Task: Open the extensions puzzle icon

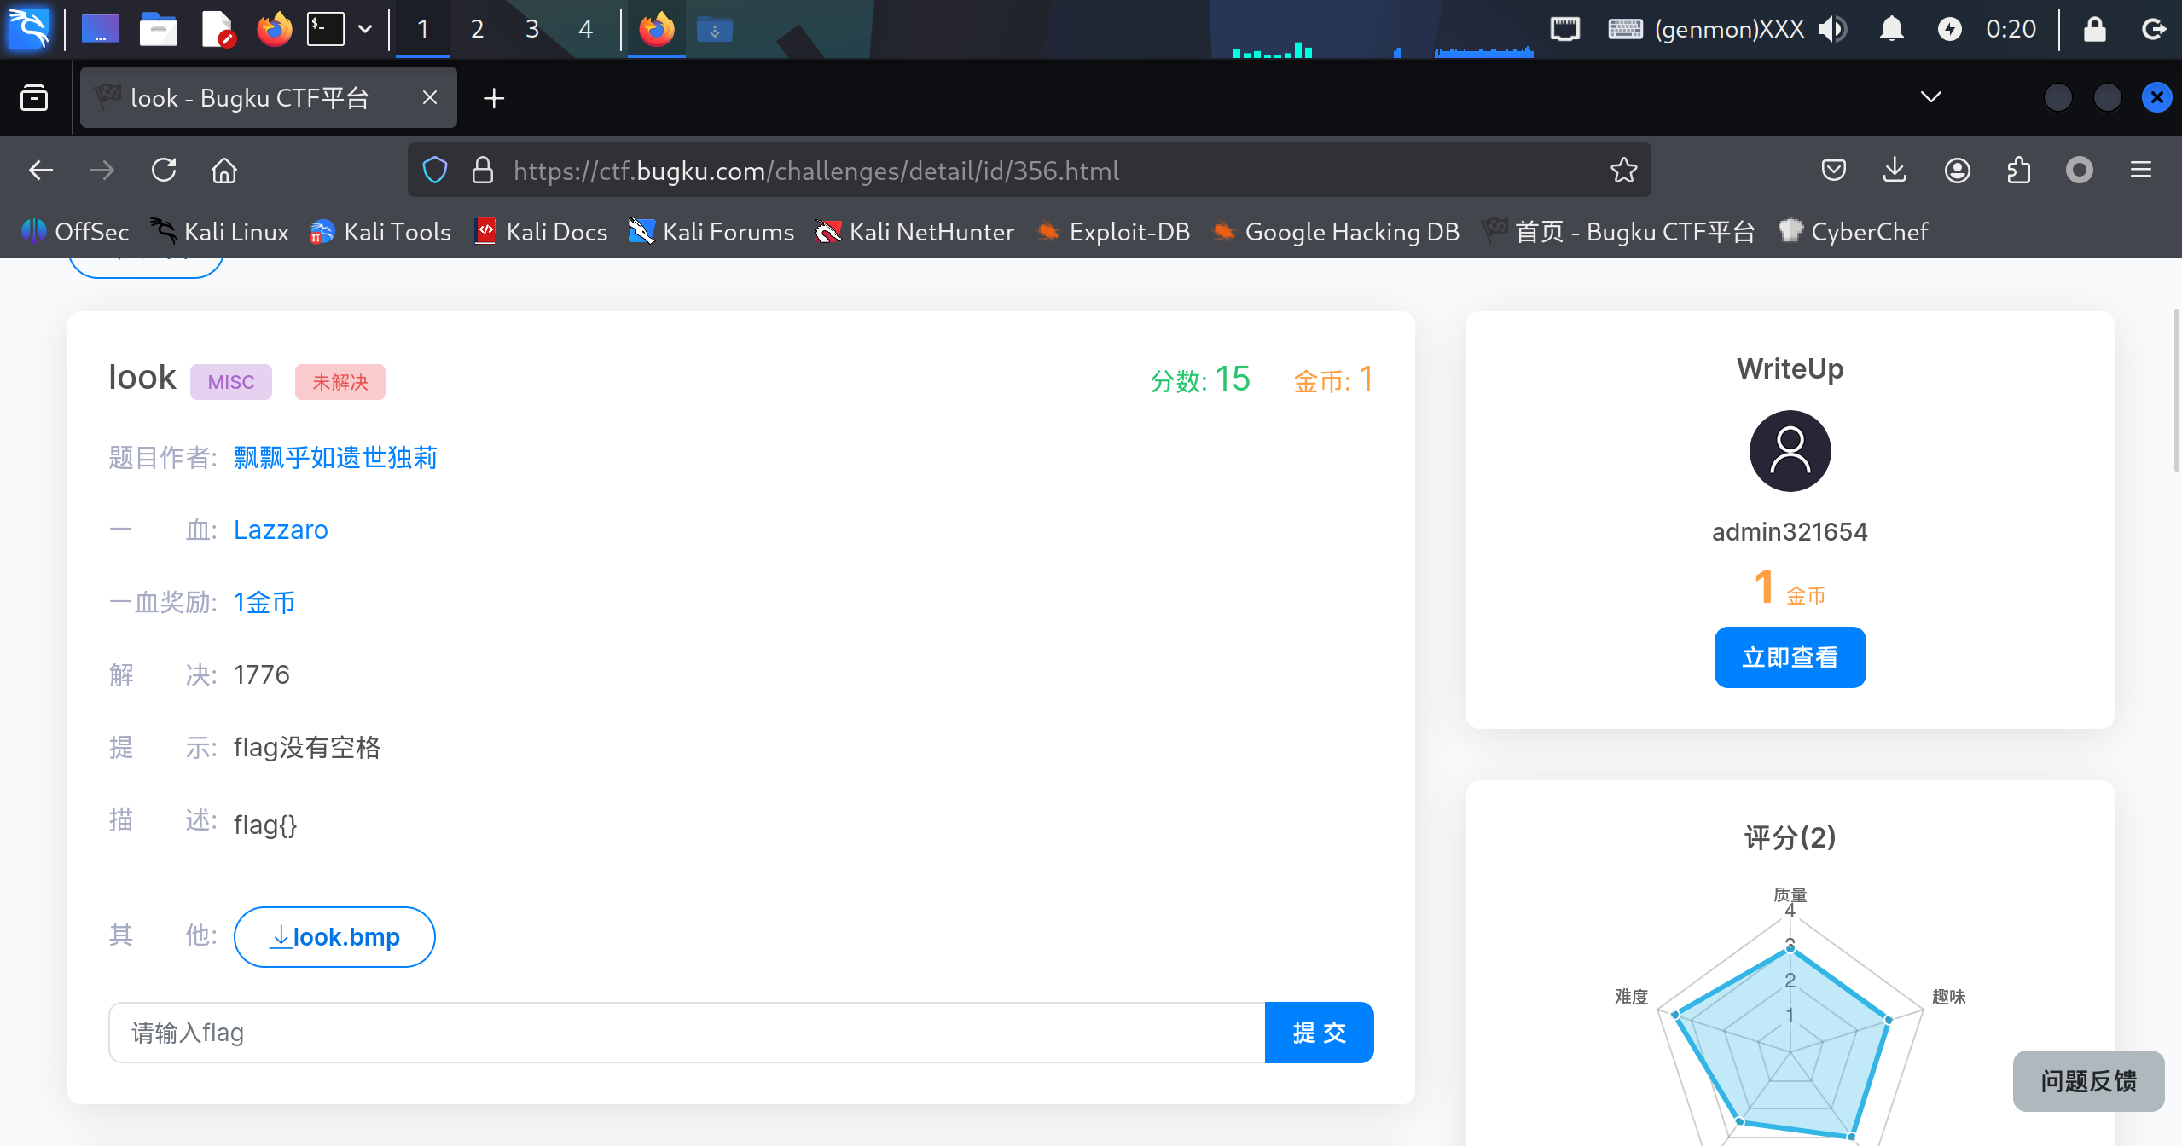Action: (2018, 171)
